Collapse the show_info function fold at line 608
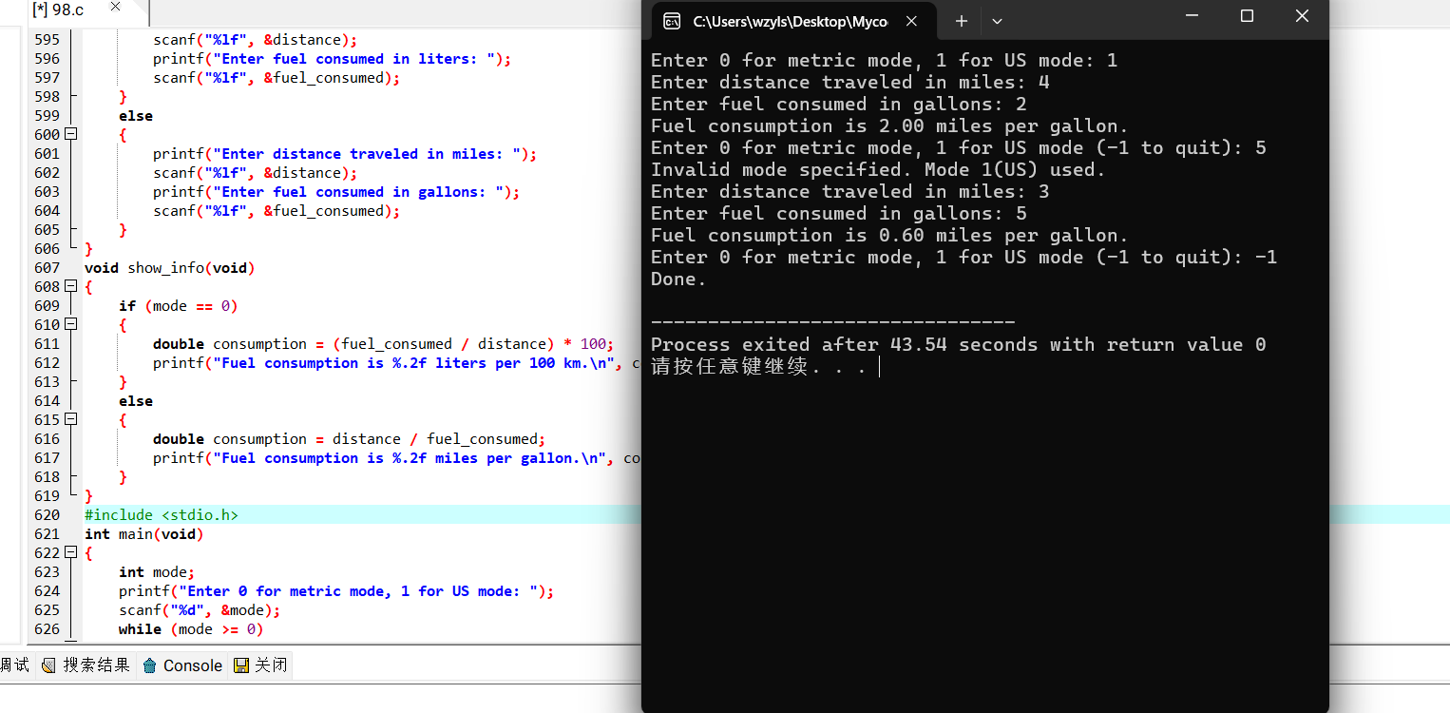The image size is (1450, 713). point(70,287)
